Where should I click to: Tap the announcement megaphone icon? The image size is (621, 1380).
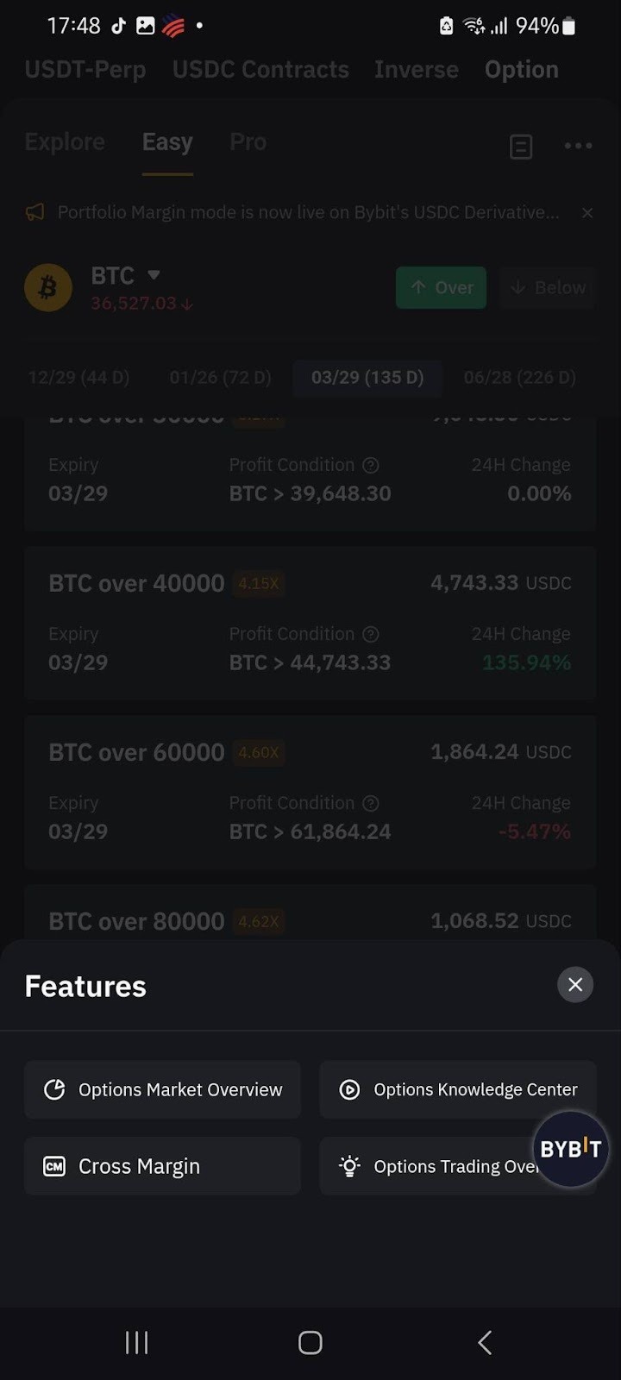coord(35,212)
